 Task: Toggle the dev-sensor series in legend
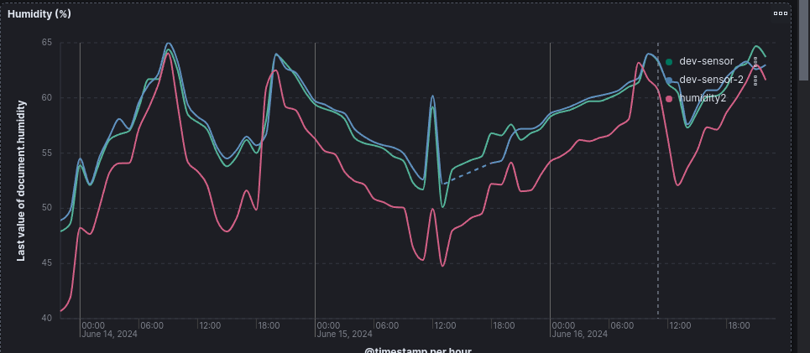click(706, 61)
